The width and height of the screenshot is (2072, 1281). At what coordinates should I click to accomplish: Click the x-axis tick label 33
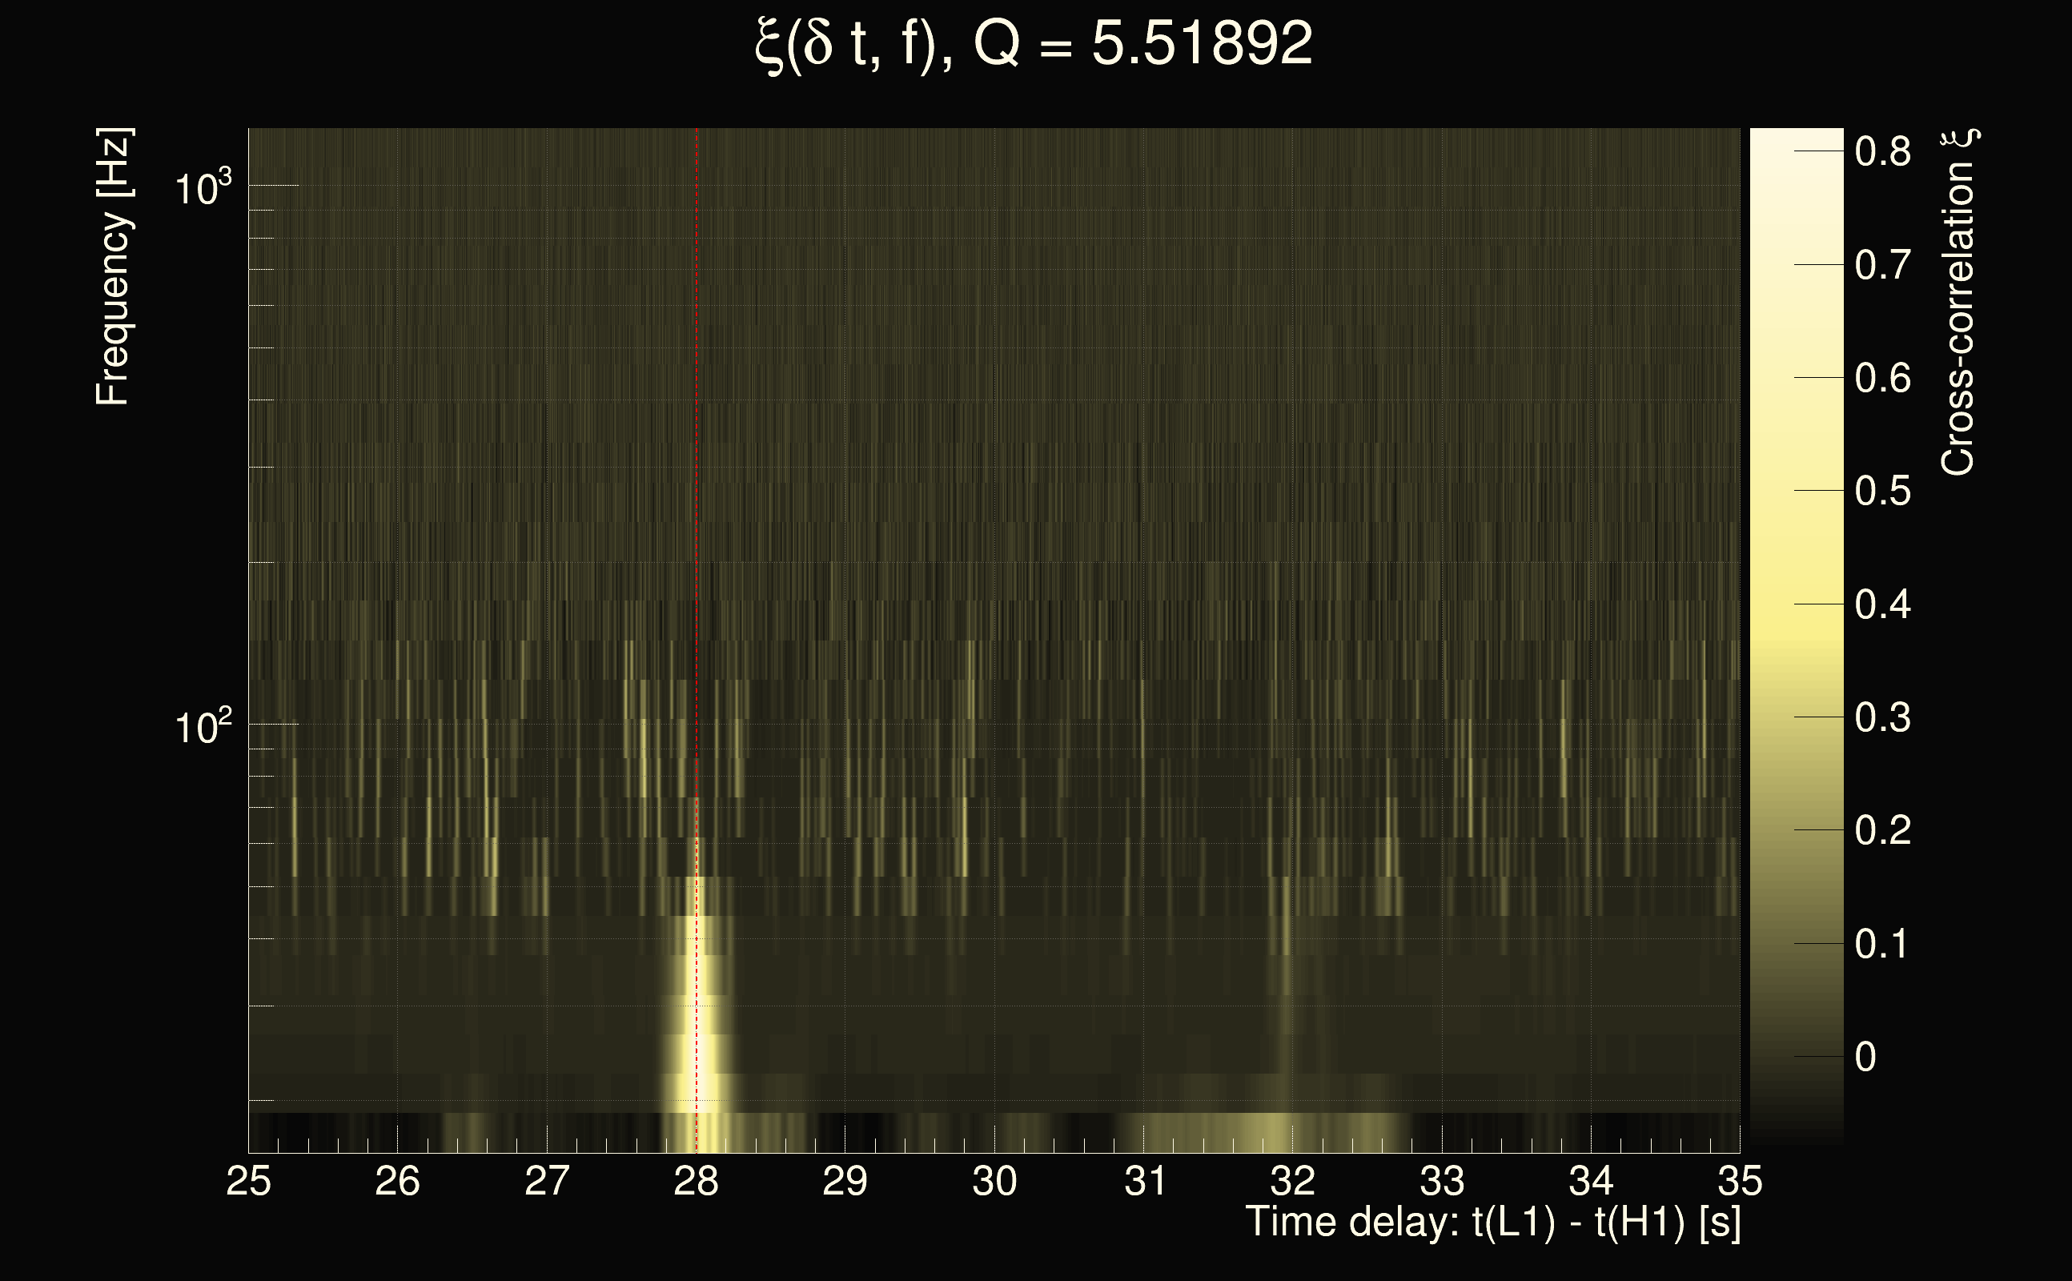pos(1442,1181)
